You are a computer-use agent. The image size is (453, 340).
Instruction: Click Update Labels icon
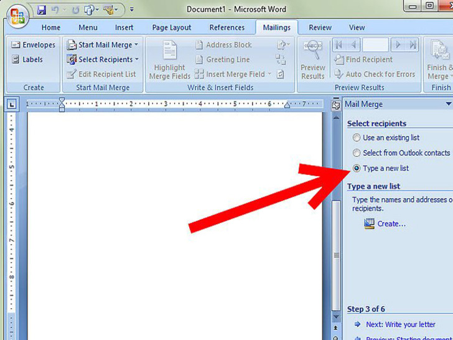click(x=280, y=74)
